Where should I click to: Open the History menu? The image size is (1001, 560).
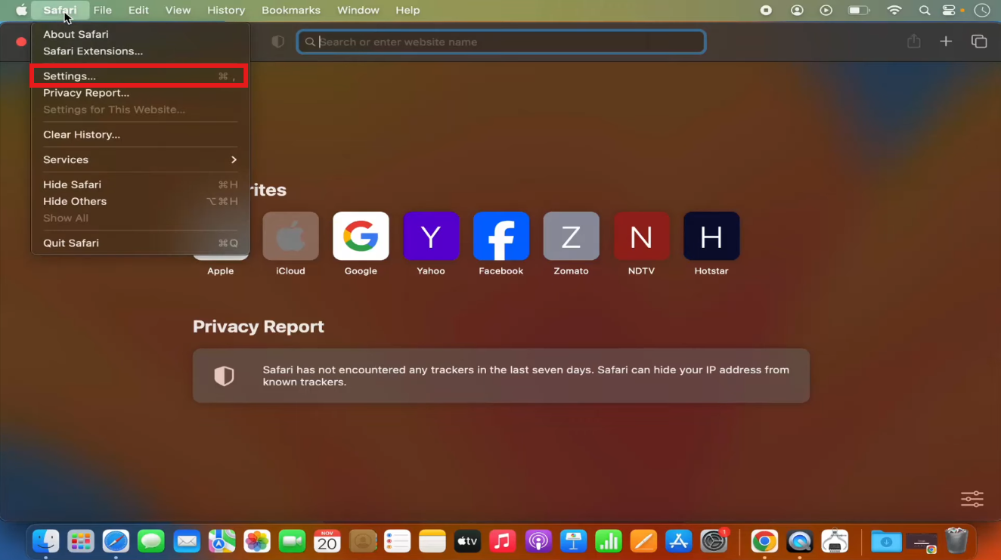click(226, 10)
